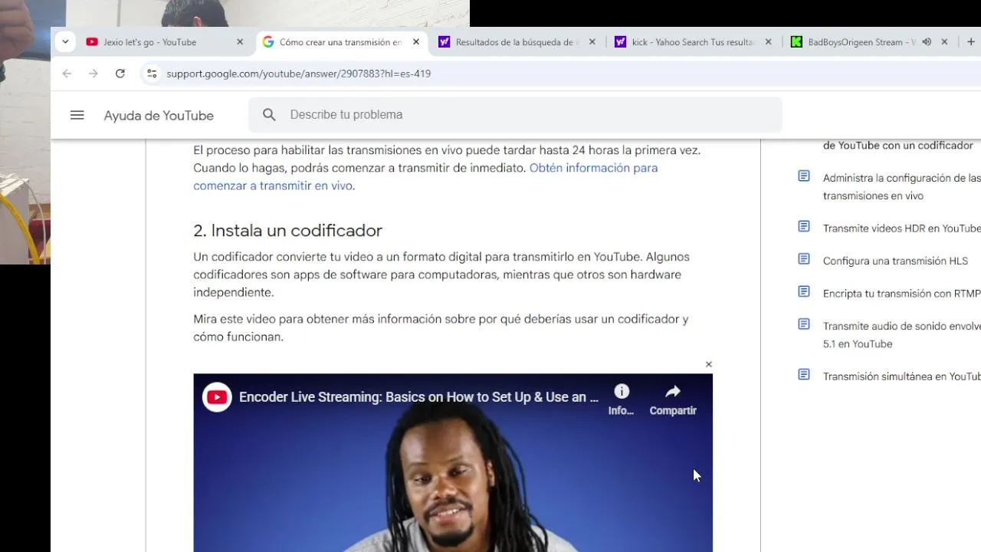The width and height of the screenshot is (981, 552).
Task: Open the kick Yahoo Search tab
Action: (x=694, y=42)
